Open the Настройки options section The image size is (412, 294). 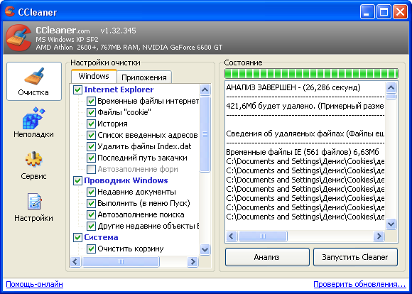[33, 207]
